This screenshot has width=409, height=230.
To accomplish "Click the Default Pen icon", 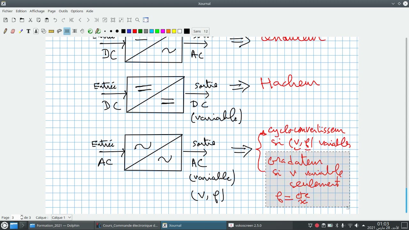I will (98, 31).
